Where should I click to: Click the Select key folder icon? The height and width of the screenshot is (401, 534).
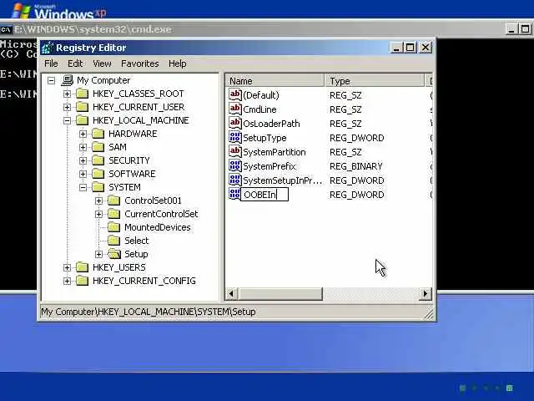113,241
